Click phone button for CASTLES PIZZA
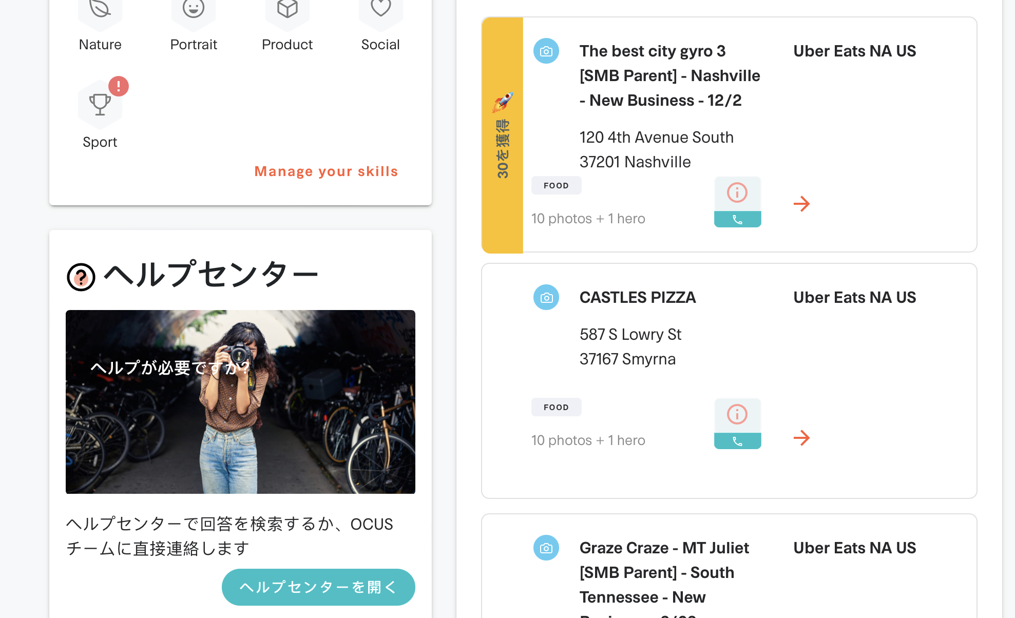Image resolution: width=1015 pixels, height=618 pixels. [x=737, y=441]
